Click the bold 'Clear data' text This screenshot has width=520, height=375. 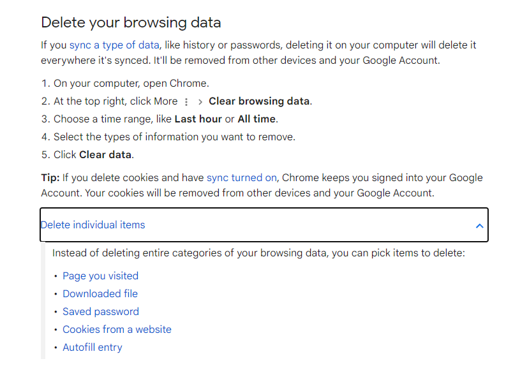pos(105,155)
